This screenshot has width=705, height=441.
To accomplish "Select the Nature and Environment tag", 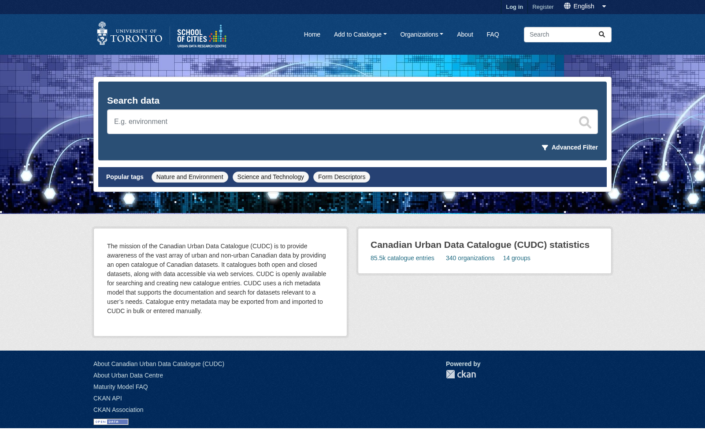I will point(190,177).
